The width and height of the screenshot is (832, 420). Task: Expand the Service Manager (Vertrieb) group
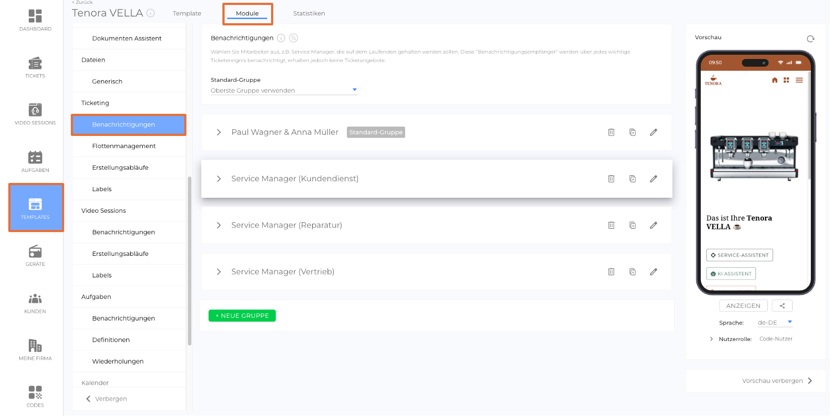pyautogui.click(x=219, y=272)
